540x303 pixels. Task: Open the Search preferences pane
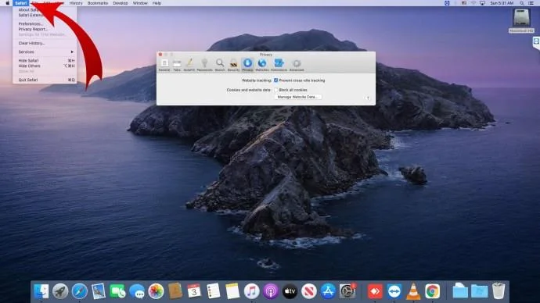pyautogui.click(x=220, y=65)
